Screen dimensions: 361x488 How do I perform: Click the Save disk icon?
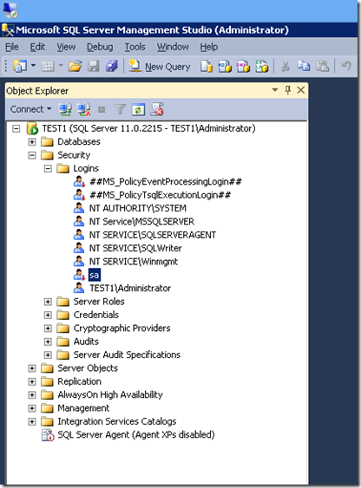point(93,66)
